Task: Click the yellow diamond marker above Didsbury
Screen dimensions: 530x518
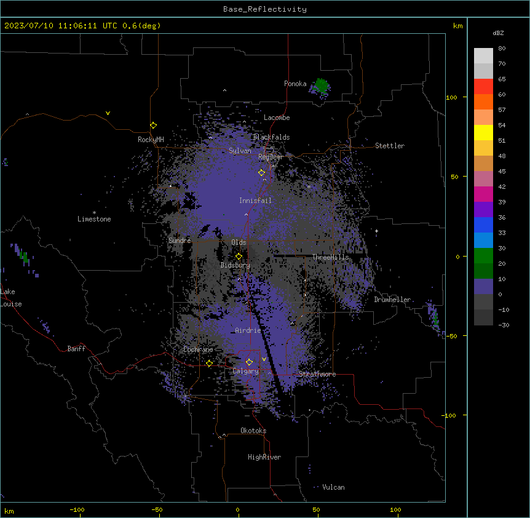Action: click(239, 257)
